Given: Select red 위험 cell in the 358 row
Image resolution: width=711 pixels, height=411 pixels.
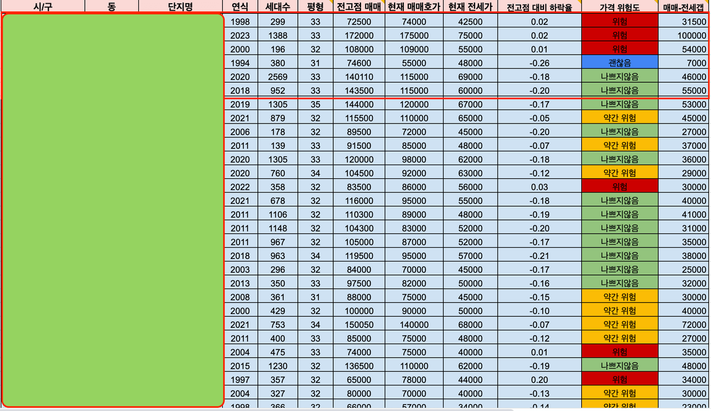Looking at the screenshot, I should pos(619,186).
